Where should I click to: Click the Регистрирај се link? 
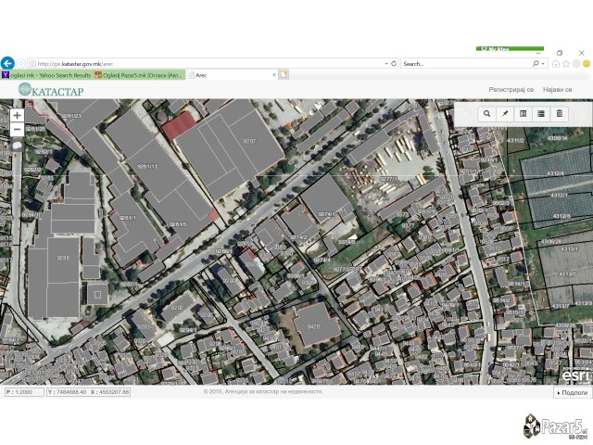[512, 89]
